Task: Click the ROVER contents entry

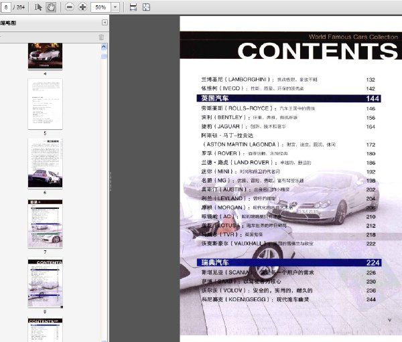Action: tap(245, 153)
